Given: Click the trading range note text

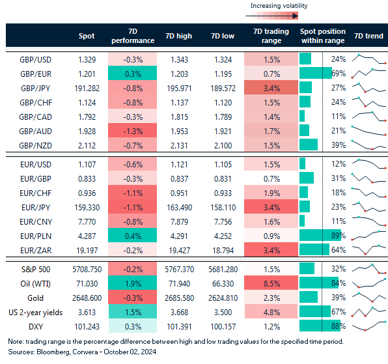Looking at the screenshot, I should (176, 341).
